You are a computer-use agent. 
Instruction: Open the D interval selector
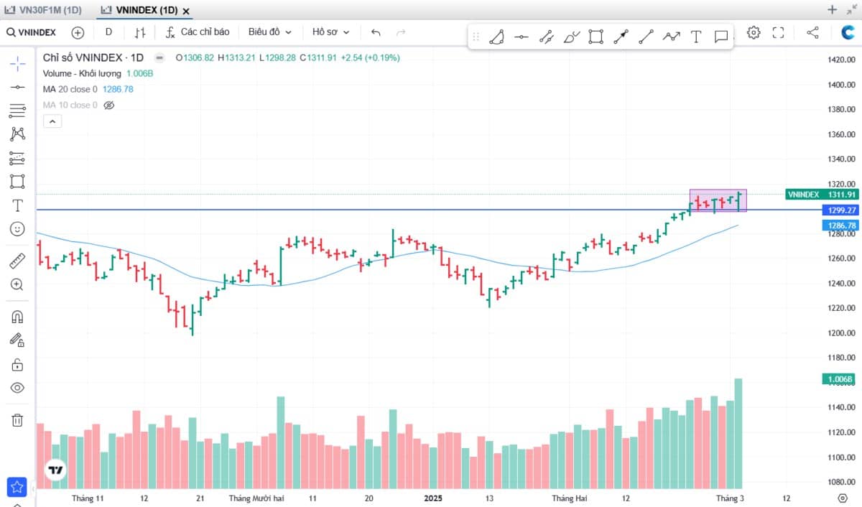pyautogui.click(x=108, y=32)
